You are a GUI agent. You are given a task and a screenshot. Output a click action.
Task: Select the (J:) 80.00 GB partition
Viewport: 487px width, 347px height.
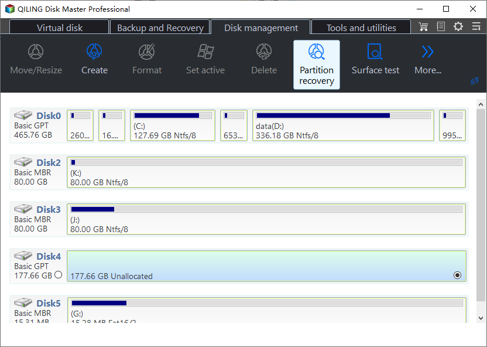(x=266, y=219)
